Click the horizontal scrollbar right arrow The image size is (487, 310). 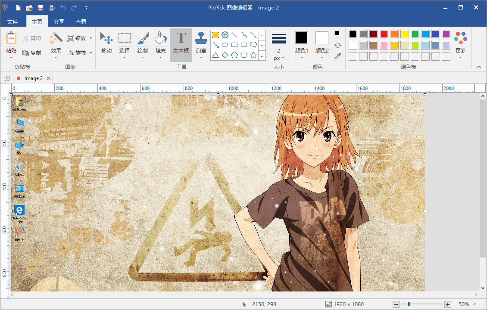click(476, 295)
